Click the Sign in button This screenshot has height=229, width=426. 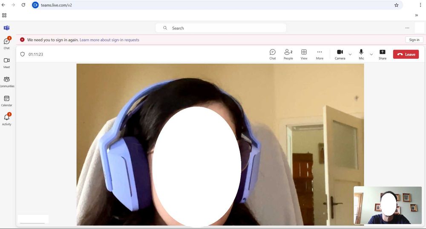(414, 40)
